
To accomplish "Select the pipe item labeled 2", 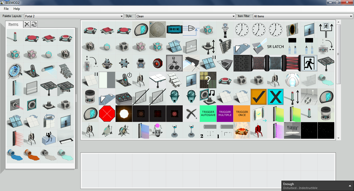I will point(208,130).
